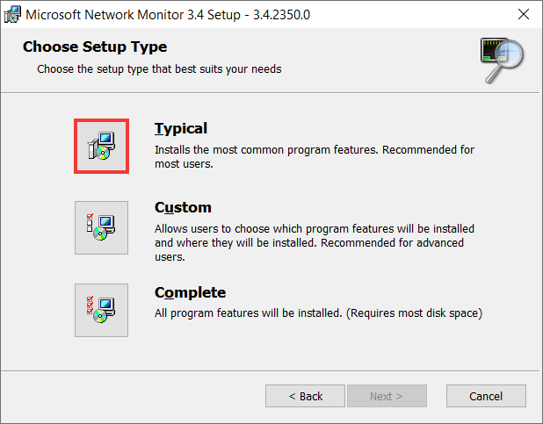Select the Typical setup icon button
543x424 pixels.
pos(101,146)
